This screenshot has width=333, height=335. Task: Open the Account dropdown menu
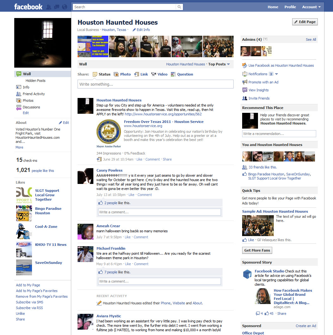pyautogui.click(x=311, y=7)
